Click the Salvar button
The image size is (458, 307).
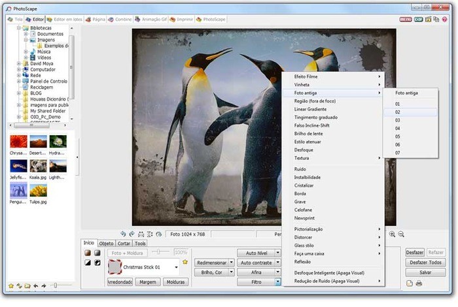pos(425,272)
